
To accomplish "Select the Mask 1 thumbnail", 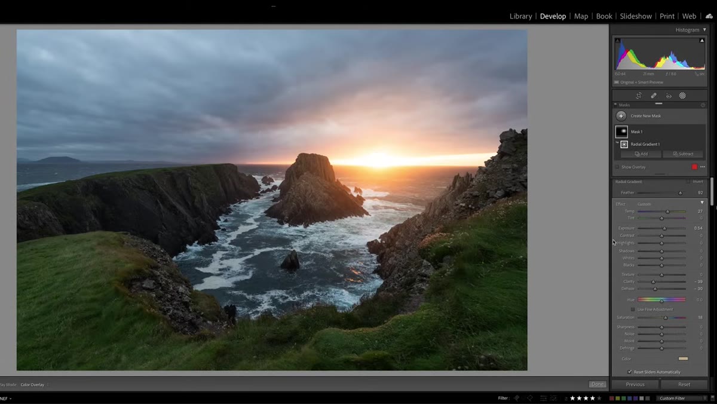I will [x=621, y=131].
